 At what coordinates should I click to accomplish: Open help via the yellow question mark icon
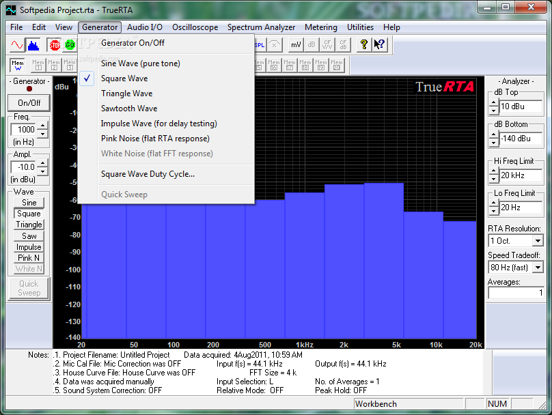click(364, 45)
